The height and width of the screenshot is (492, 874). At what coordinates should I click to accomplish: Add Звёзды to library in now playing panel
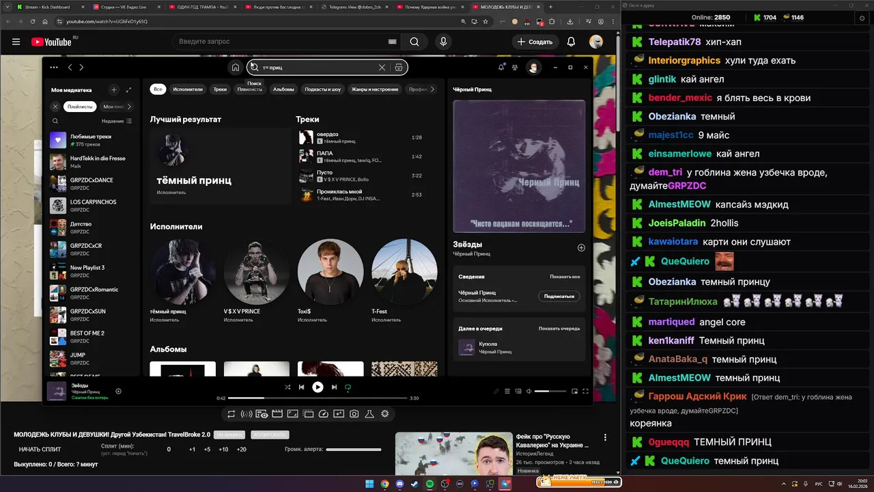pyautogui.click(x=581, y=247)
